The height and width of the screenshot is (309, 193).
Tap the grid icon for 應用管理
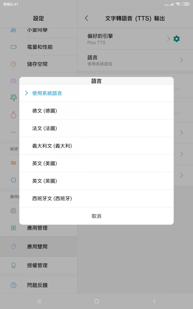click(x=13, y=228)
